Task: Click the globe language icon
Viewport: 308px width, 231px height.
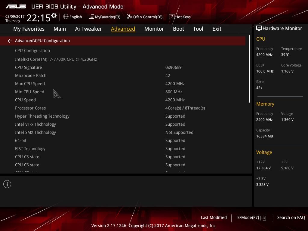Action: (66, 17)
